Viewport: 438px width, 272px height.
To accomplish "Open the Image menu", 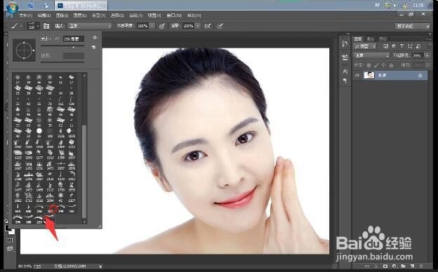I will (62, 15).
